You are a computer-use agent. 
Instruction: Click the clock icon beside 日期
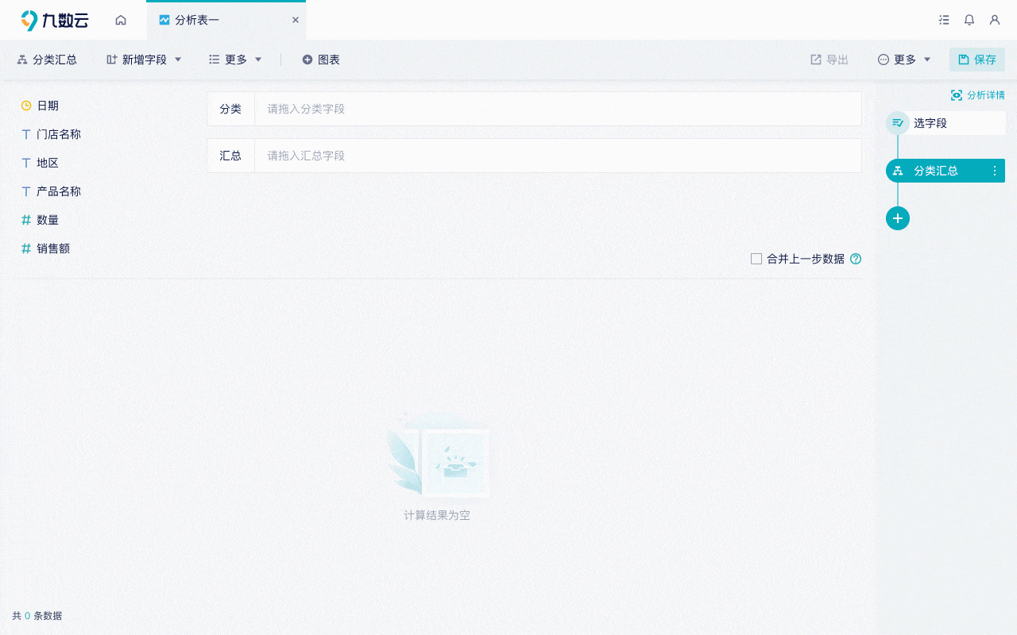[x=26, y=106]
